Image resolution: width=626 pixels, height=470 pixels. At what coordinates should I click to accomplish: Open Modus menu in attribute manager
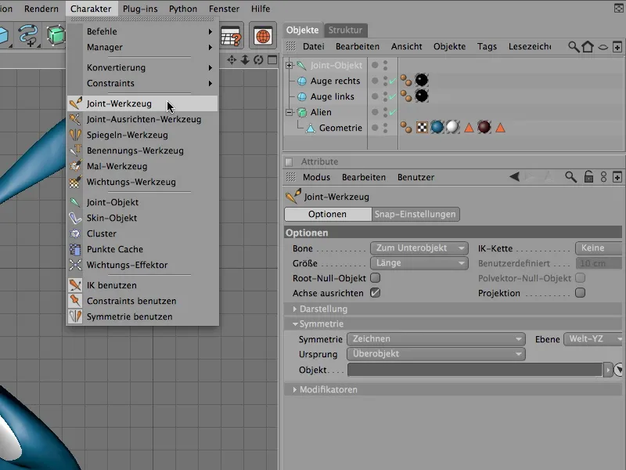coord(316,177)
